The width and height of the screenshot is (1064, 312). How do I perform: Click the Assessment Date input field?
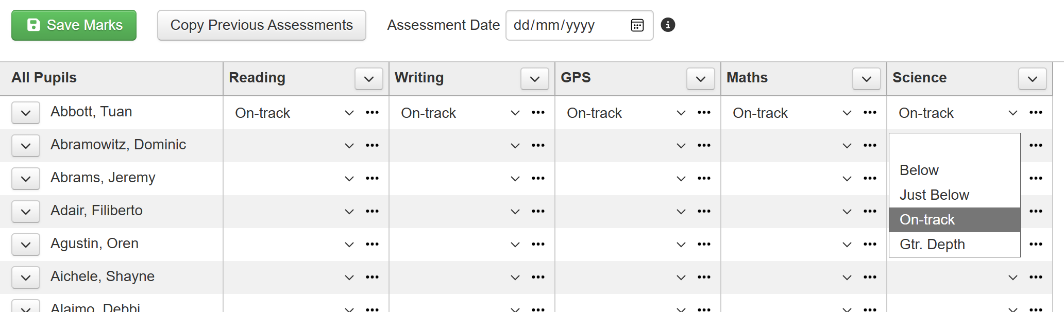coord(567,25)
